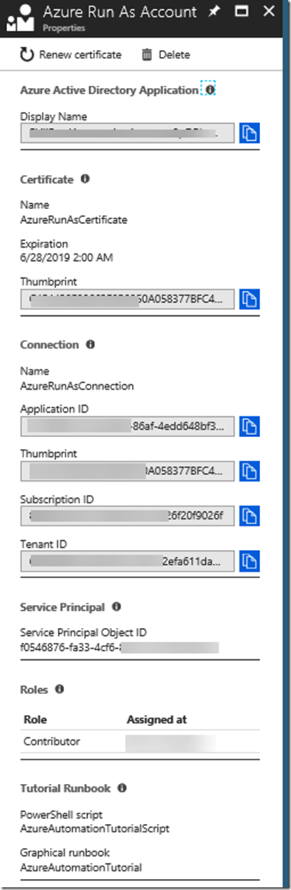Show info tooltip for Tutorial Runbook

[x=121, y=788]
